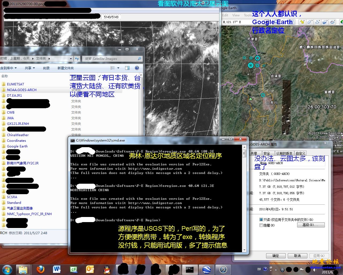This screenshot has width=343, height=275.
Task: Open the QQ penguin icon in taskbar
Action: [x=107, y=269]
